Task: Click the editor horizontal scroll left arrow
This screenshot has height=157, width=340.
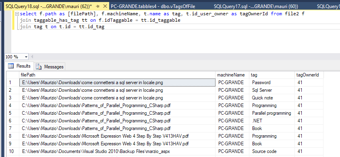Action: pos(32,57)
